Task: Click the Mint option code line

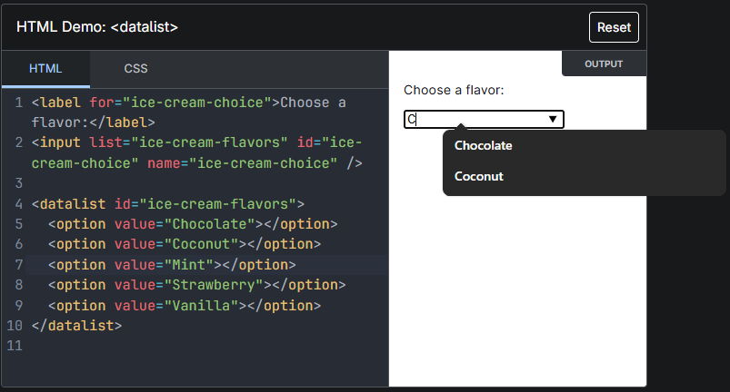Action: [172, 265]
